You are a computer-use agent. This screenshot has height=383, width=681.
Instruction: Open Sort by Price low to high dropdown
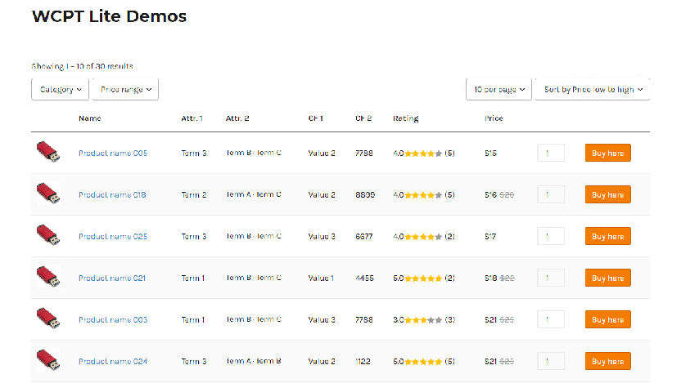coord(593,89)
